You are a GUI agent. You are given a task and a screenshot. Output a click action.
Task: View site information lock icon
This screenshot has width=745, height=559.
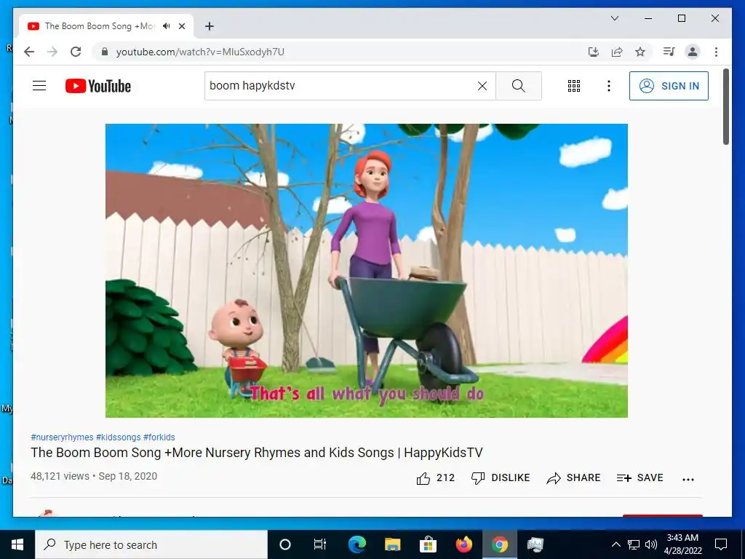pos(105,52)
